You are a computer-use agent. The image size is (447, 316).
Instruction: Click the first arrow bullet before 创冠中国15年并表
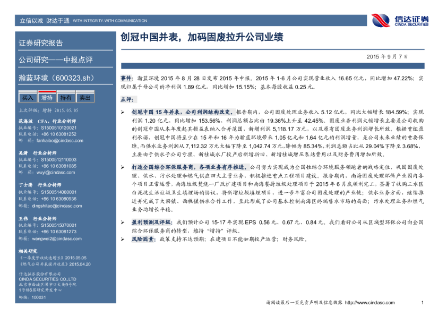click(x=123, y=112)
